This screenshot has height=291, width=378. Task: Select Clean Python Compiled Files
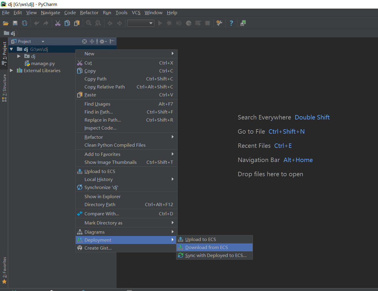126,145
